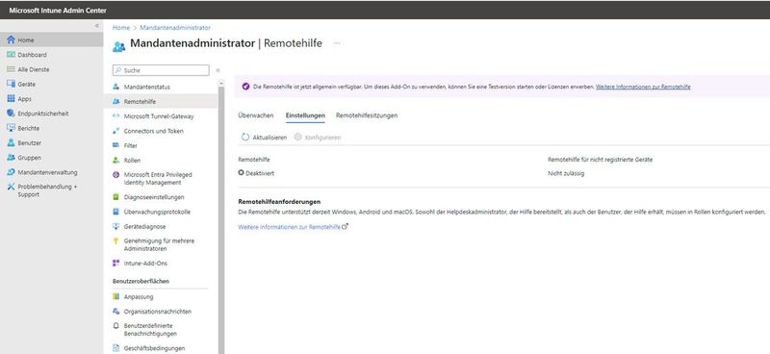770x354 pixels.
Task: Switch to the Überwachen tab
Action: (x=255, y=115)
